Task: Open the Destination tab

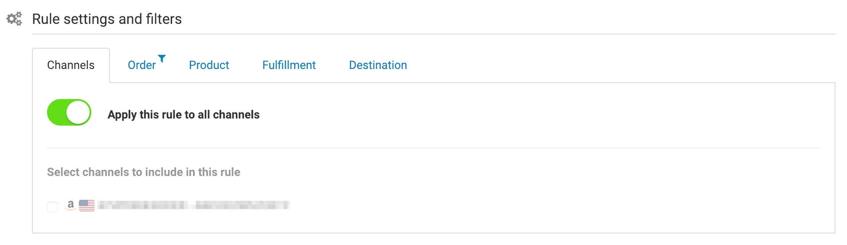Action: click(378, 65)
